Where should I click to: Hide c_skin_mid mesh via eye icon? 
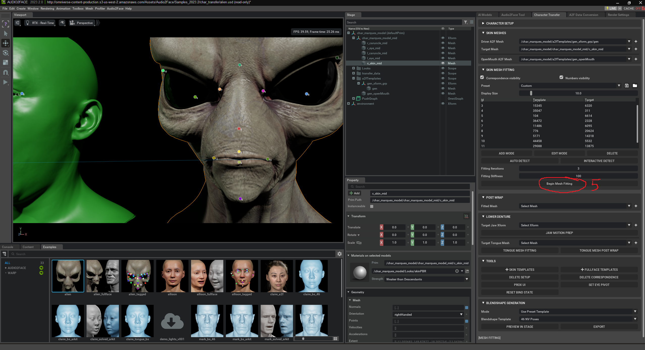[443, 63]
